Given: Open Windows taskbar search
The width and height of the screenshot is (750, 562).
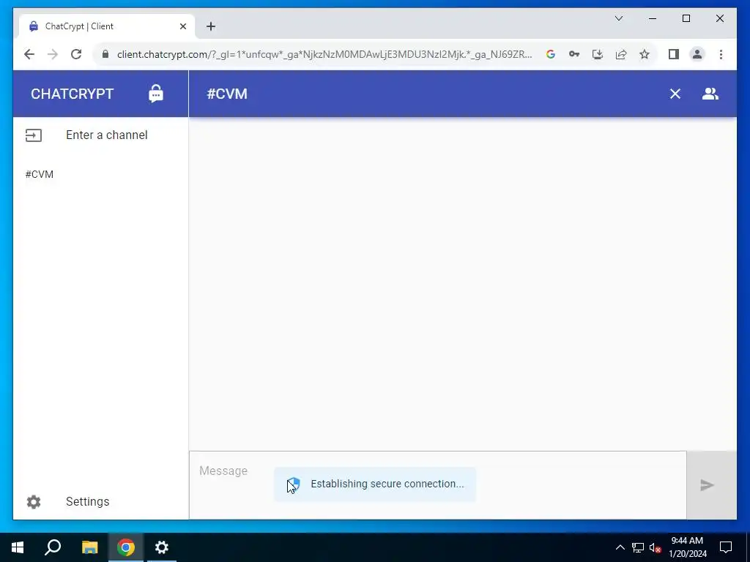Looking at the screenshot, I should click(x=53, y=547).
